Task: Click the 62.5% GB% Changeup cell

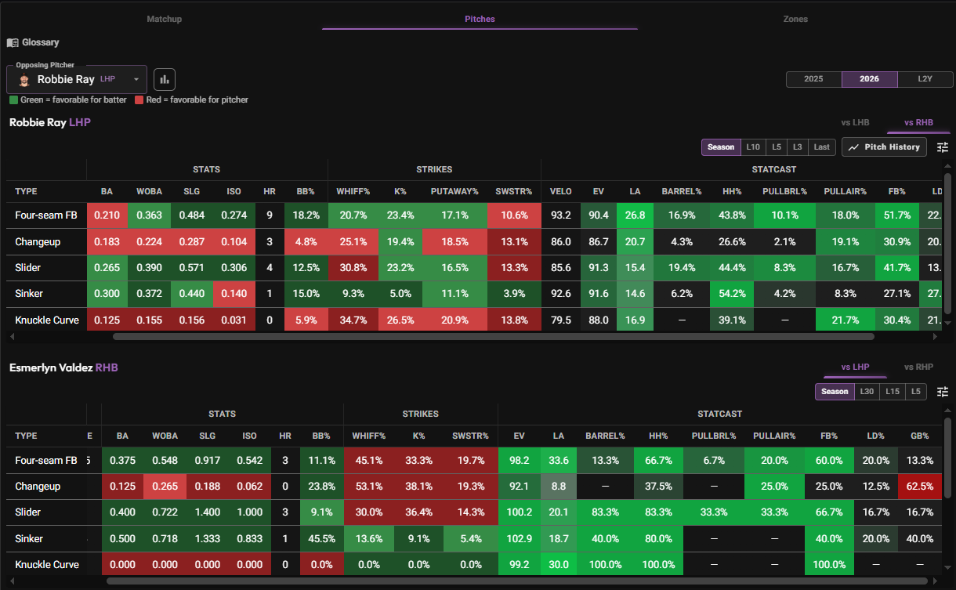Action: 919,486
